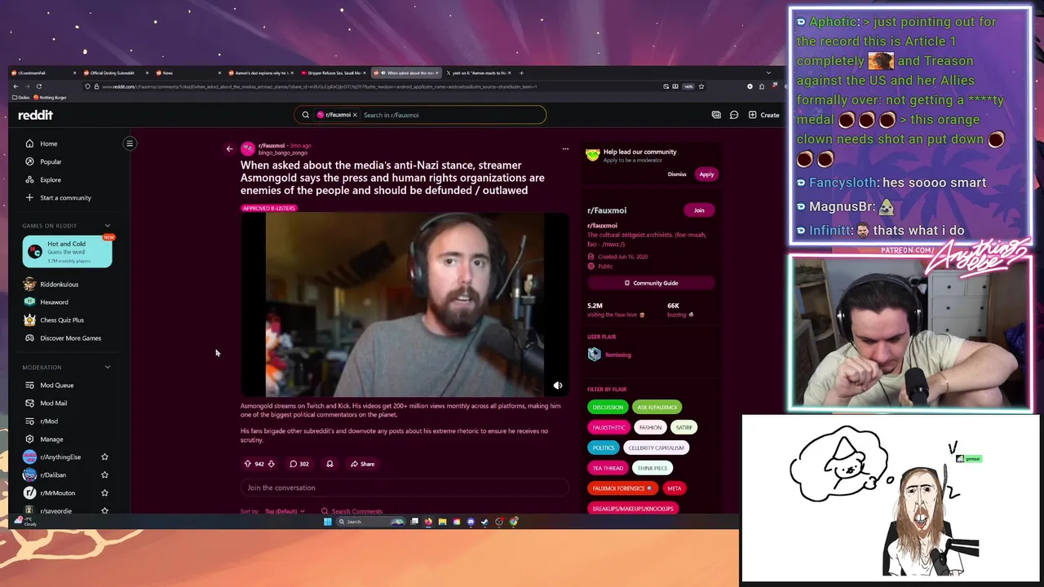Click the Remixing user flair

[x=617, y=355]
